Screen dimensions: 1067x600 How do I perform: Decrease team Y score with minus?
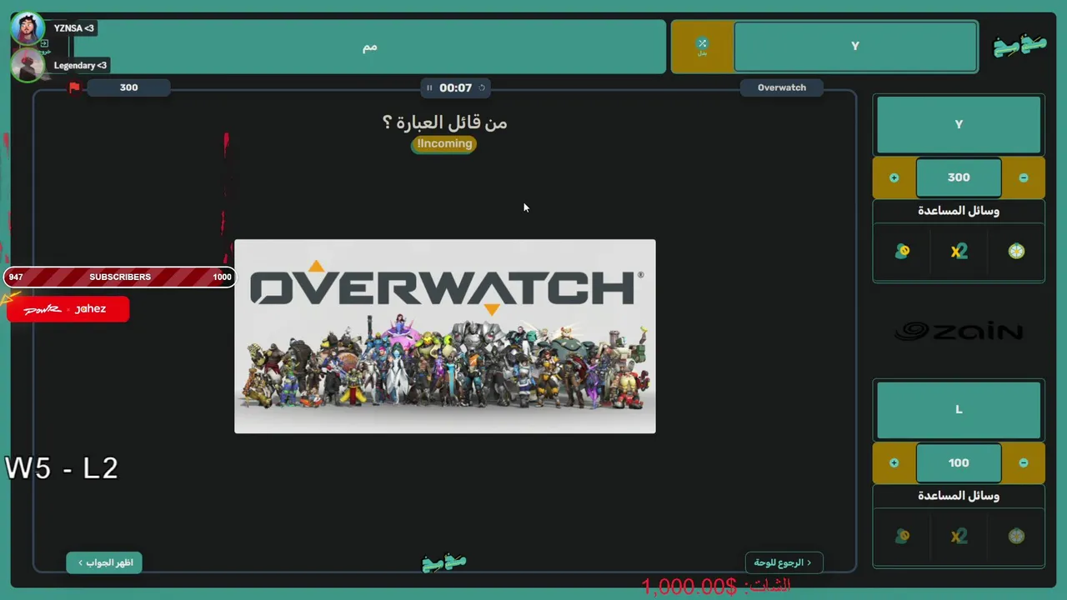[x=1023, y=177]
